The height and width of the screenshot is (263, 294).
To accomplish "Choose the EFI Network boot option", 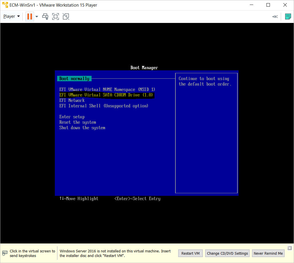I will point(72,100).
